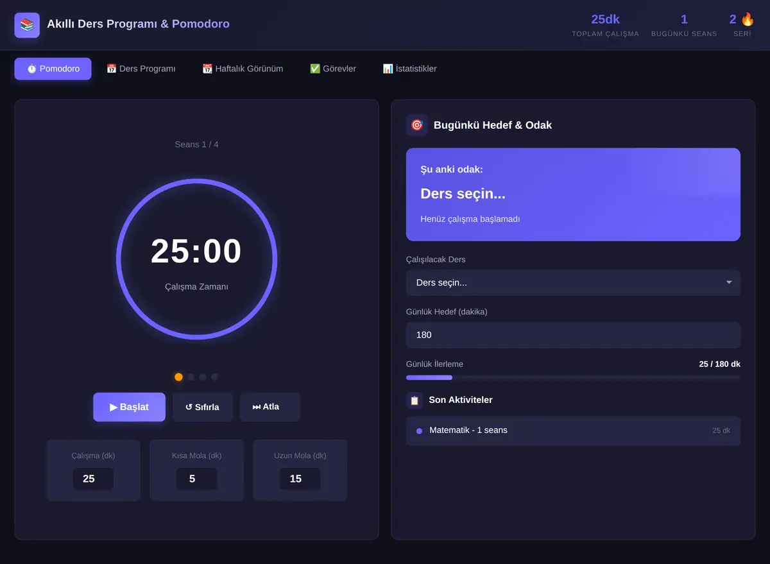
Task: Click the Uzun Mola (dk) field showing 15
Action: coord(300,479)
